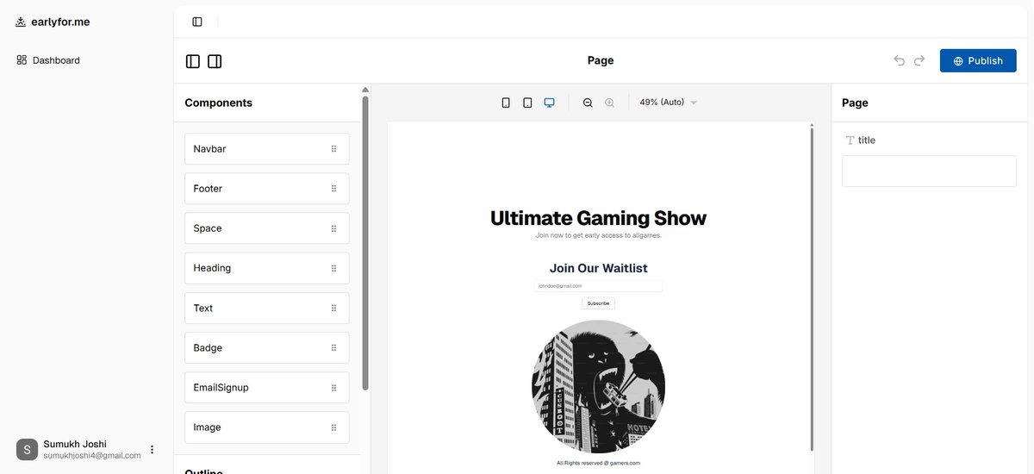This screenshot has height=474, width=1034.
Task: Switch to tablet viewport preview
Action: (x=527, y=103)
